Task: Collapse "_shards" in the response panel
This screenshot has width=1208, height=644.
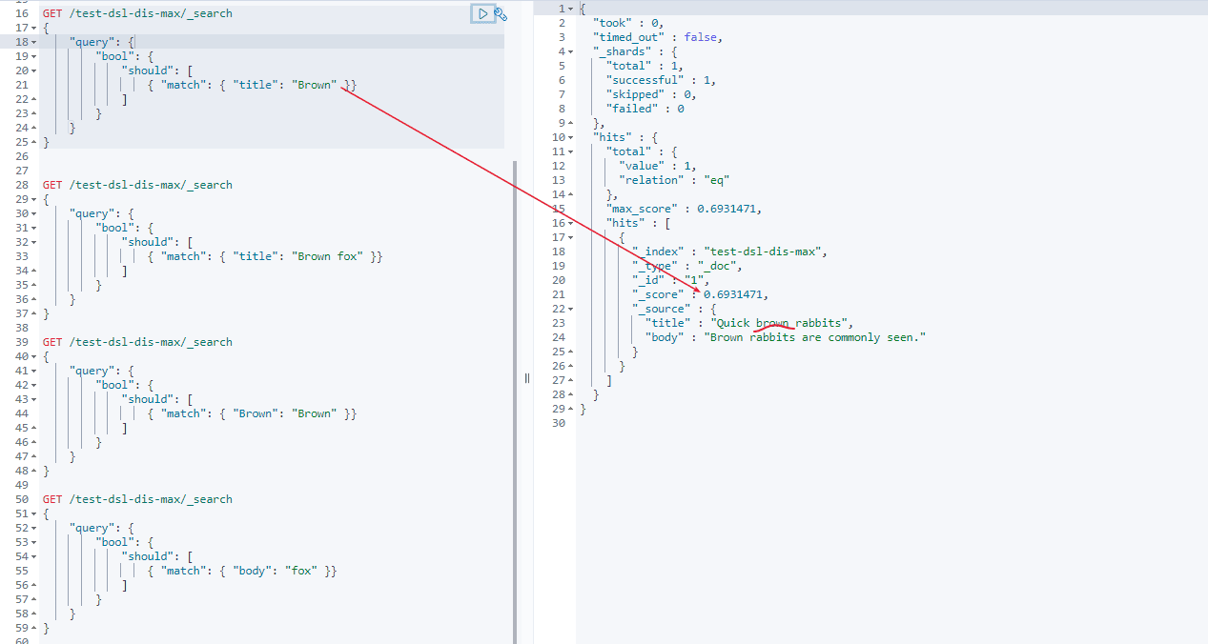Action: point(570,51)
